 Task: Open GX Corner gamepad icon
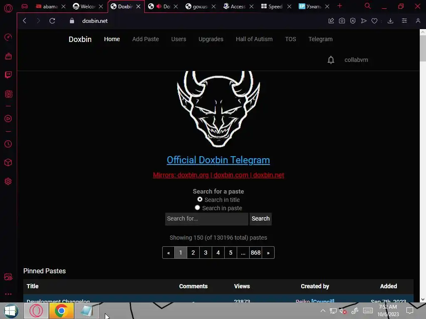pyautogui.click(x=25, y=6)
